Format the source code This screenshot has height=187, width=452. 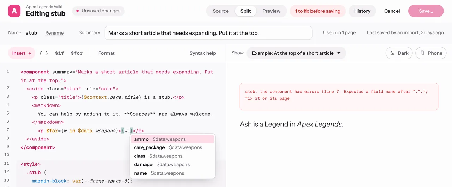point(106,53)
